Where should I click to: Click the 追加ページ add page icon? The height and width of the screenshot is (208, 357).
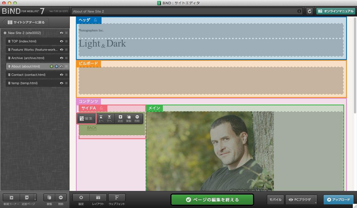pos(26,197)
